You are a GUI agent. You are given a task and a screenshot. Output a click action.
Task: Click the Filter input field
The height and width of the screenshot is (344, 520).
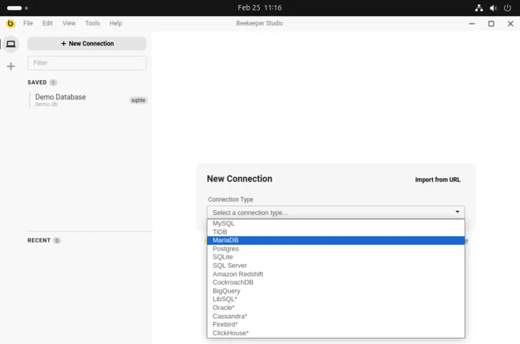coord(86,62)
